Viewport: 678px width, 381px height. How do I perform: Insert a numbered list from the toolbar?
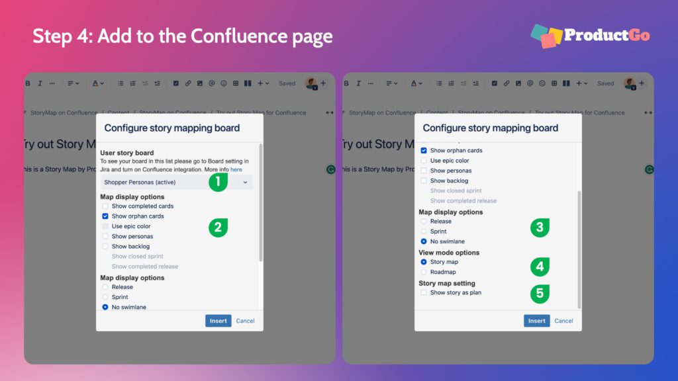[x=132, y=83]
